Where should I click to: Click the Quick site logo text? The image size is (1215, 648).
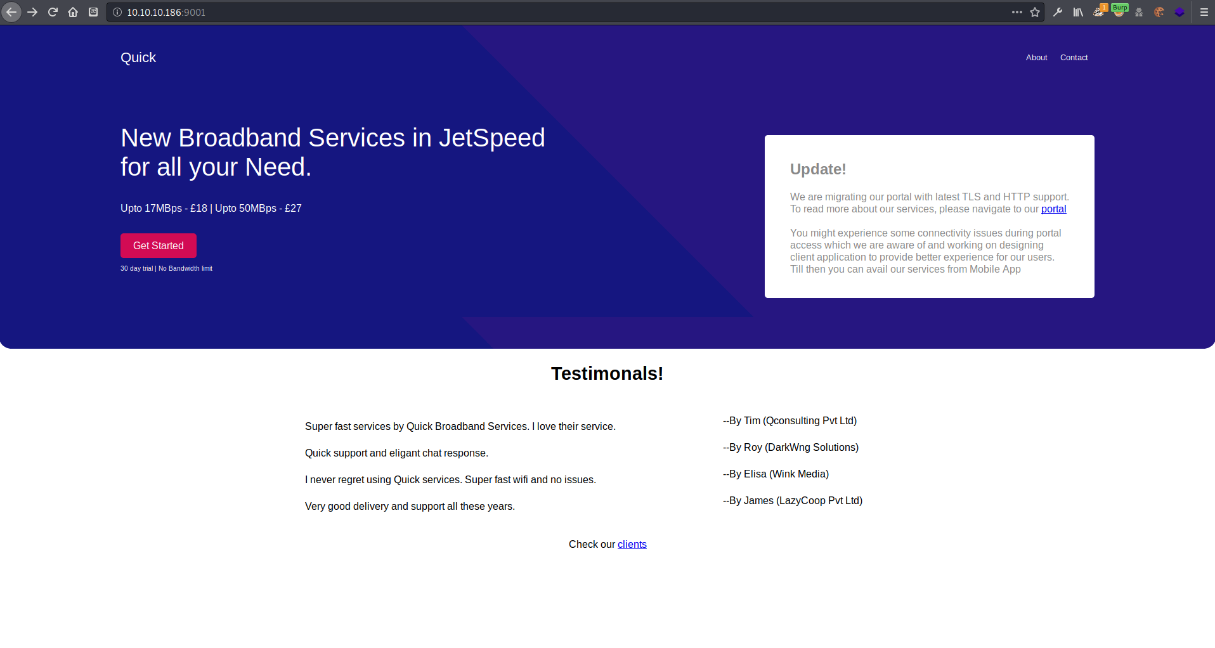click(138, 58)
